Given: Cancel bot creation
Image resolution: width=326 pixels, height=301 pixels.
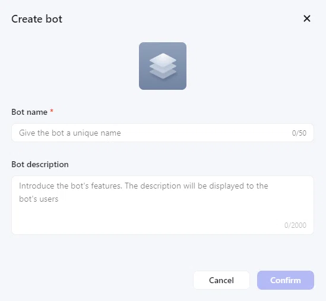Looking at the screenshot, I should [221, 280].
